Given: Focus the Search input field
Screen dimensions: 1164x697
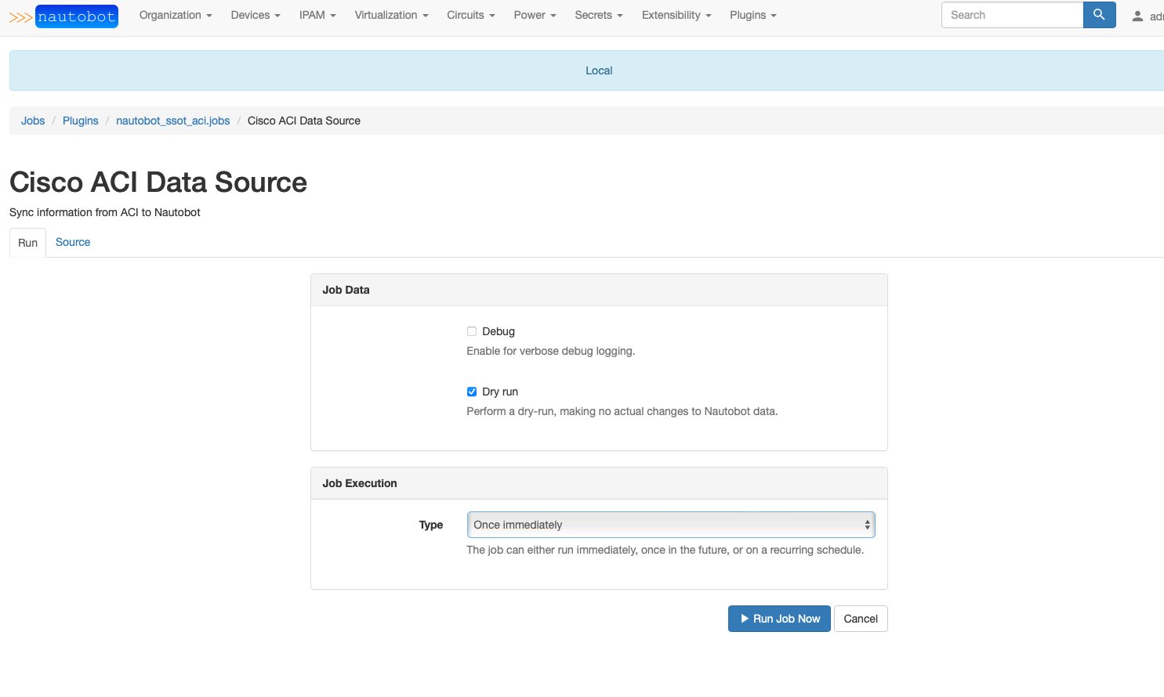Looking at the screenshot, I should coord(1011,15).
